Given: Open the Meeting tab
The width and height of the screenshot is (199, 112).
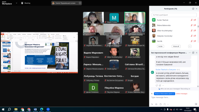Looking at the screenshot, I should point(26,3).
